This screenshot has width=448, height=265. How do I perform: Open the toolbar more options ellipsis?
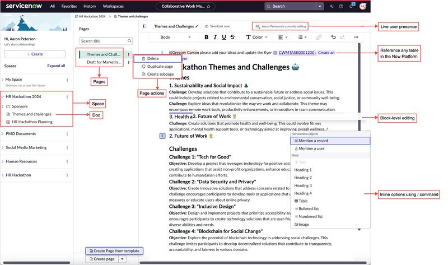[356, 37]
